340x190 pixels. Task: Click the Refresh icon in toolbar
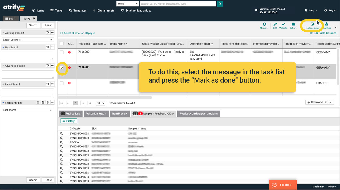tap(264, 25)
